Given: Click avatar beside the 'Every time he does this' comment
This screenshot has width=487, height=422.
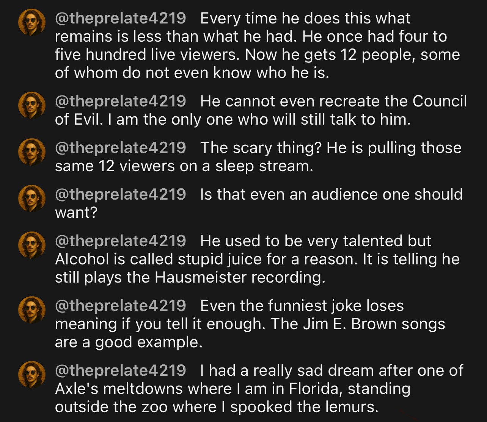Looking at the screenshot, I should [32, 22].
